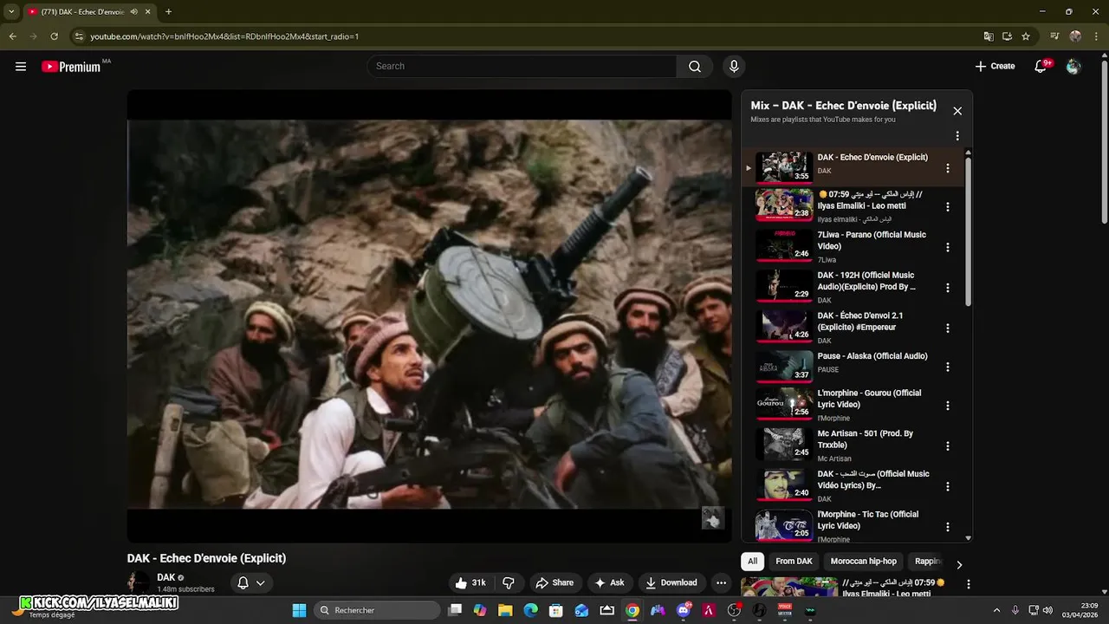Show next filter chips with right arrow
Image resolution: width=1109 pixels, height=624 pixels.
(x=958, y=565)
